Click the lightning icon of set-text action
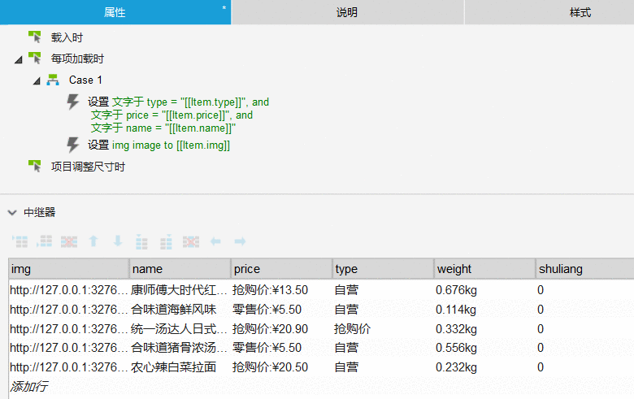 click(73, 102)
